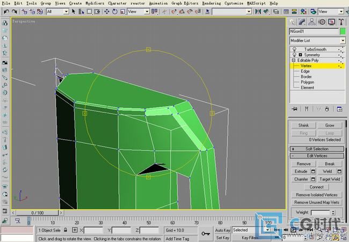
Task: Select Polygon sub-object level
Action: click(307, 82)
